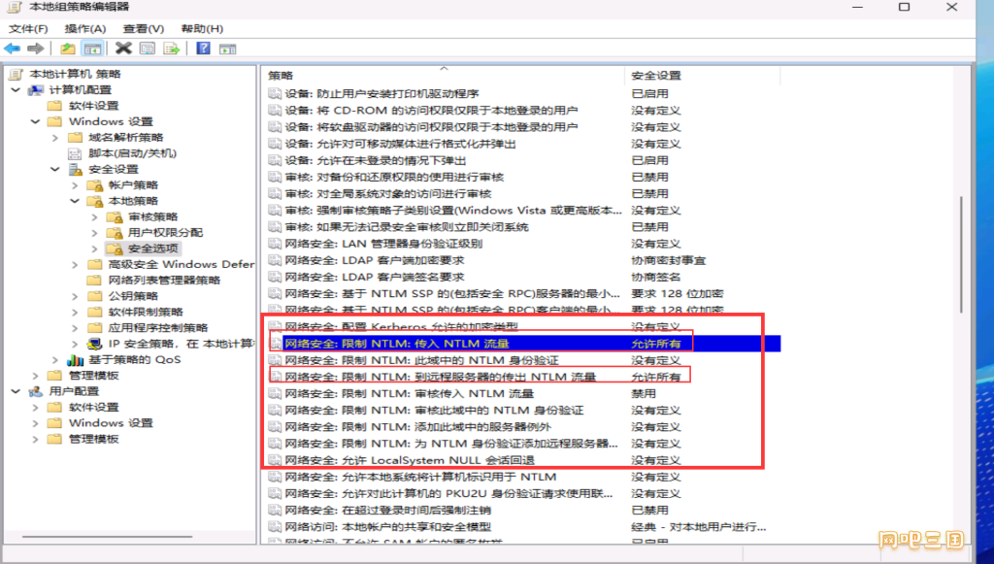Expand the 帐户策略 node arrow
Image resolution: width=994 pixels, height=564 pixels.
pos(75,185)
